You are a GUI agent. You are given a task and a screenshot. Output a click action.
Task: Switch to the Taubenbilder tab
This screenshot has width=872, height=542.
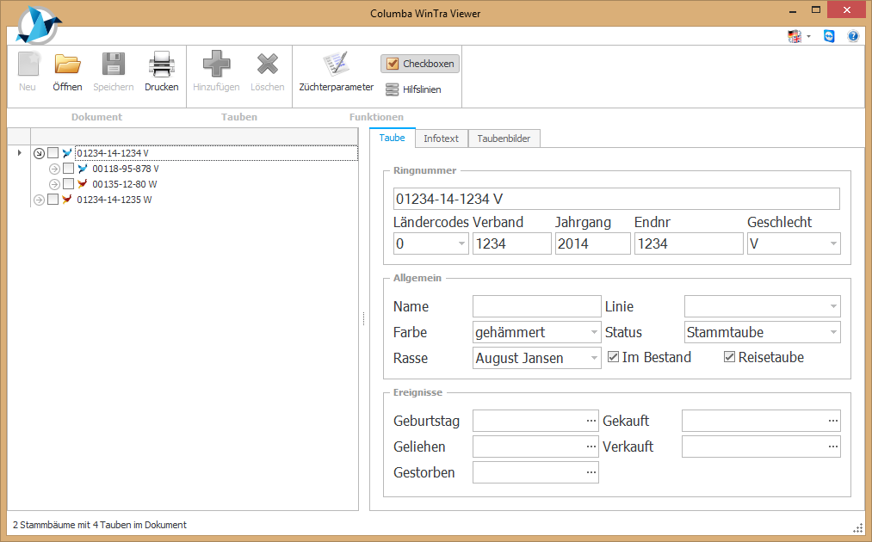[x=504, y=139]
